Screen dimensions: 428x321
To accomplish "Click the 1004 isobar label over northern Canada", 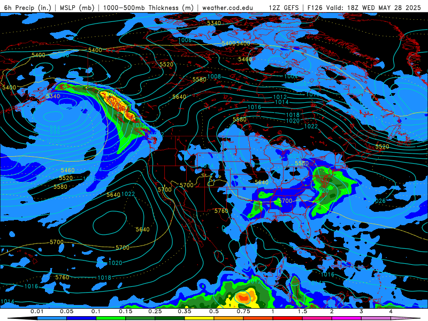I will [x=291, y=77].
